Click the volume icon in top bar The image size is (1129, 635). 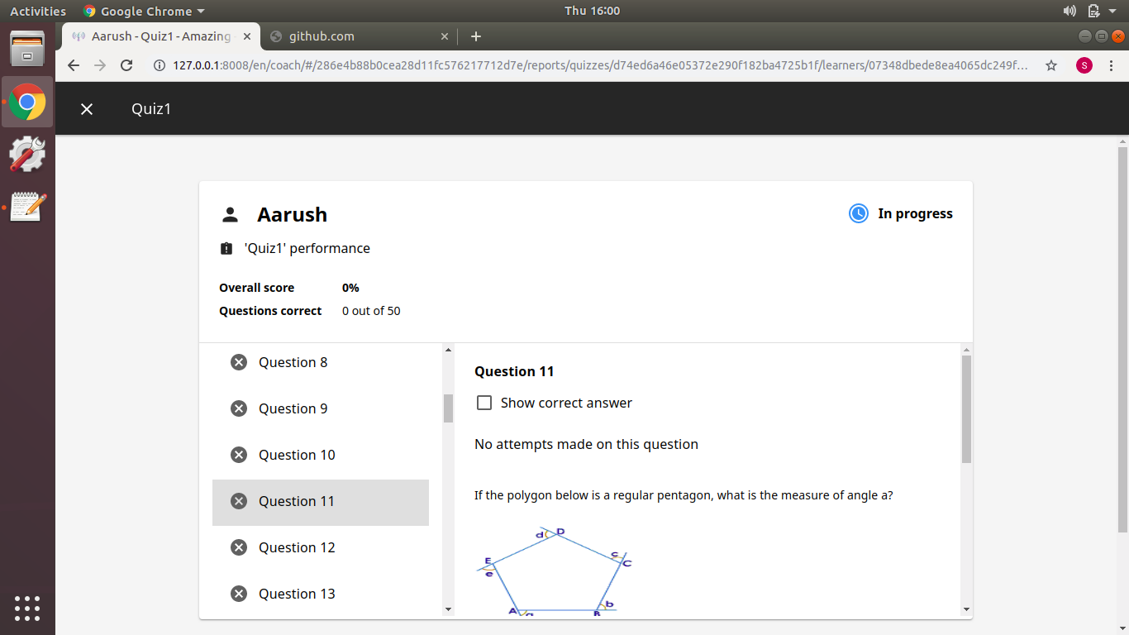coord(1069,11)
